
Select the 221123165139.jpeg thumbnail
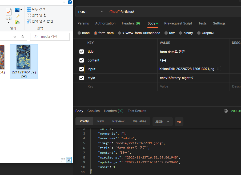click(24, 61)
